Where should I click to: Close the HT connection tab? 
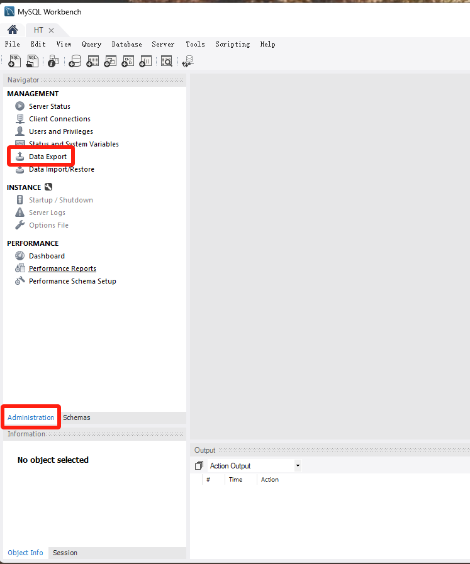click(x=51, y=30)
